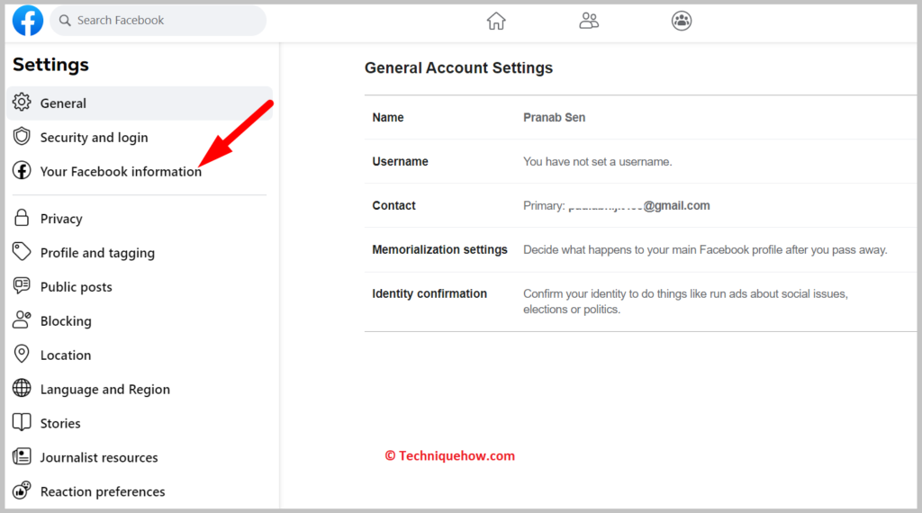Image resolution: width=922 pixels, height=513 pixels.
Task: Click the Public posts speech bubble icon
Action: pos(22,285)
